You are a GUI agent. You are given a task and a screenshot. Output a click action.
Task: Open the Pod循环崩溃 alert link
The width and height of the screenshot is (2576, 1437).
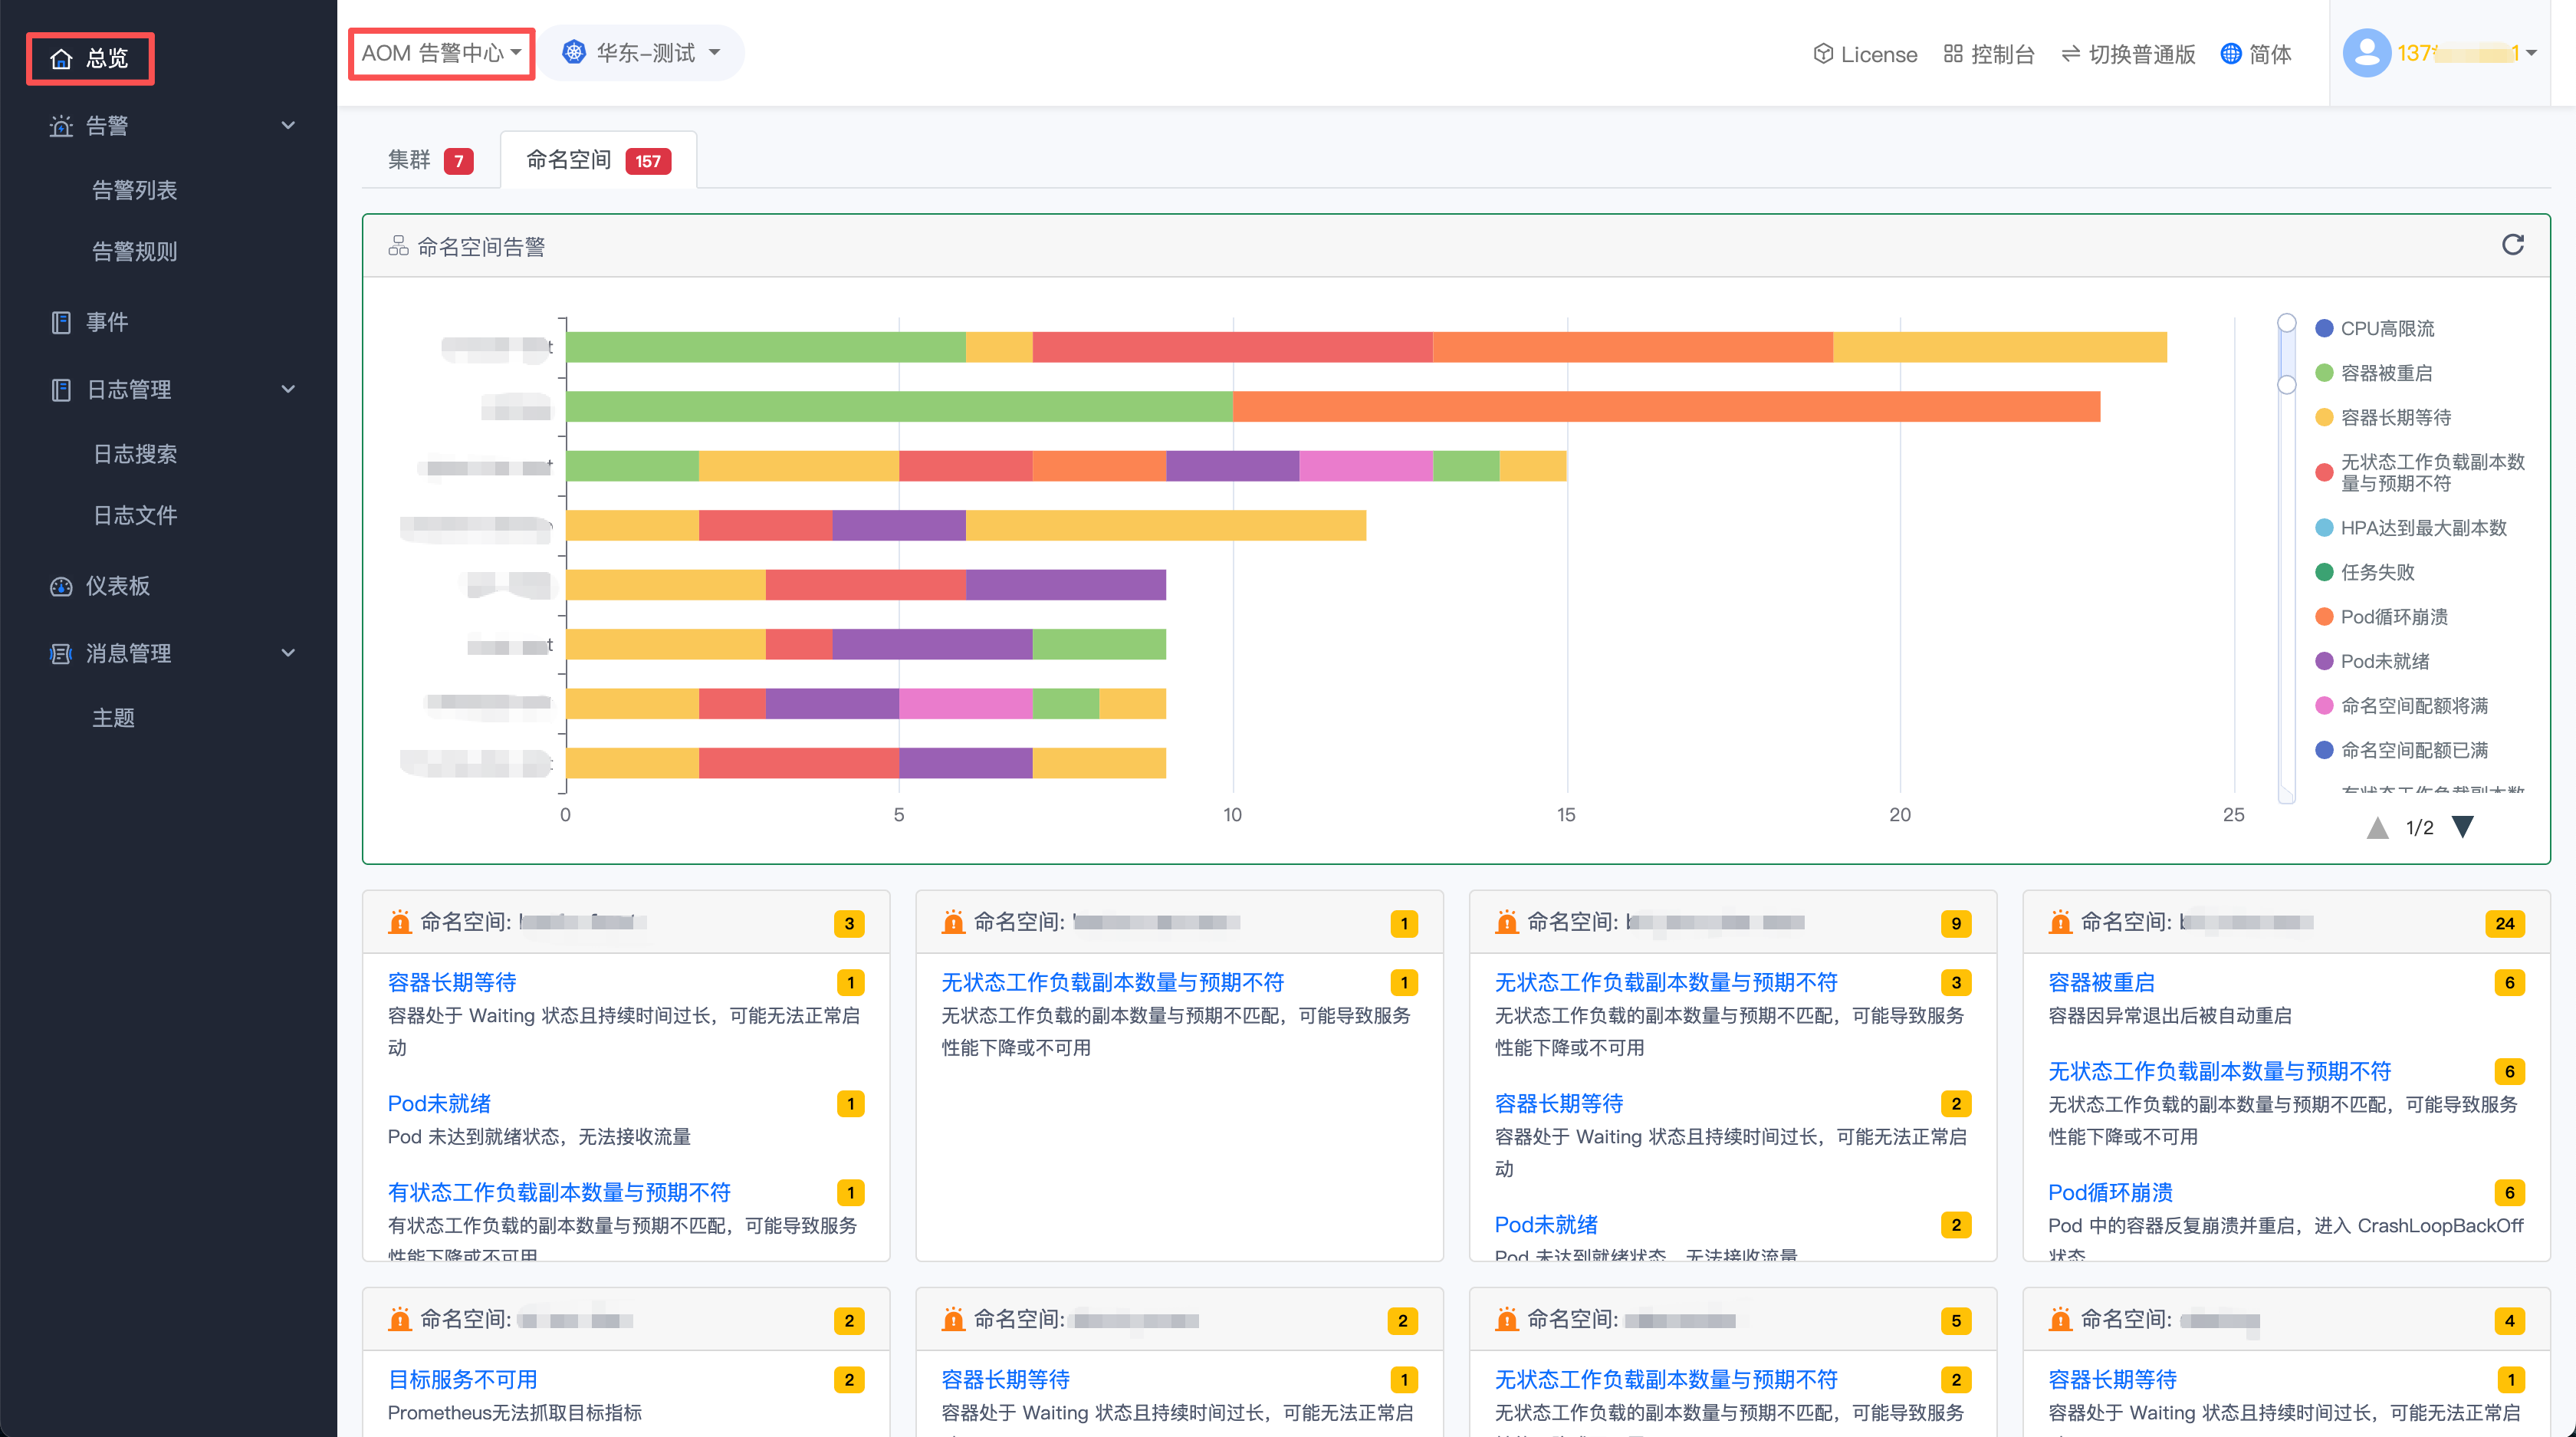pos(2110,1192)
